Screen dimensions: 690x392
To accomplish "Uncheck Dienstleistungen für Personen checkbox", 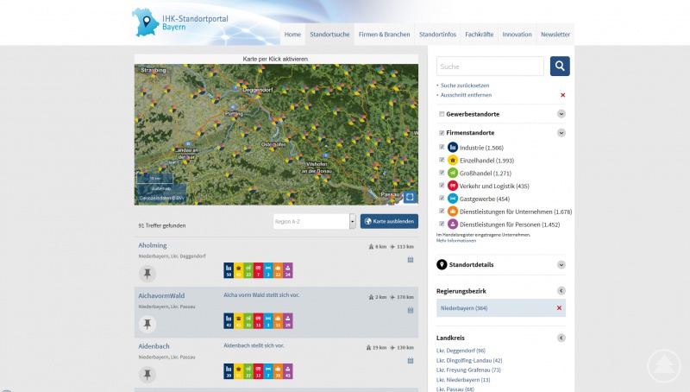I will tap(442, 224).
